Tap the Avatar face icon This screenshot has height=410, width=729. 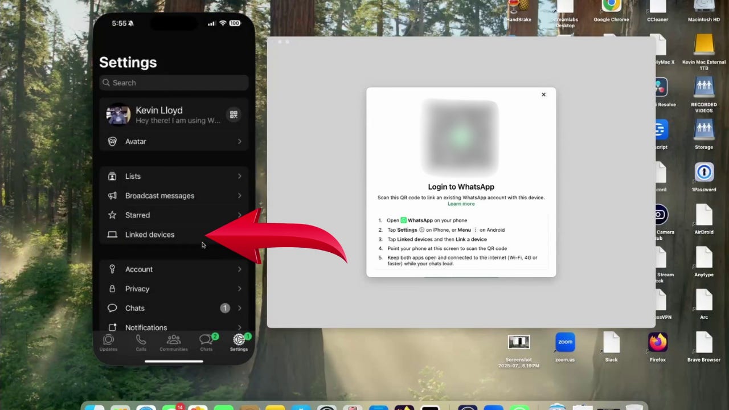[x=112, y=141]
